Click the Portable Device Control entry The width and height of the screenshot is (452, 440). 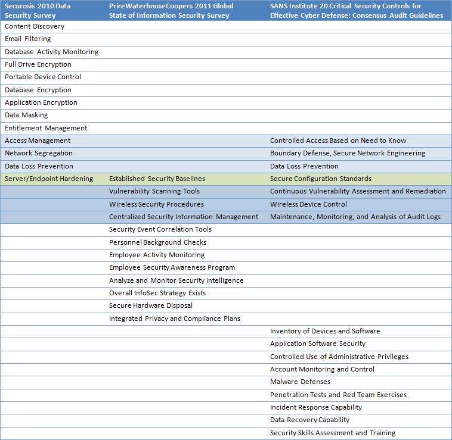click(x=43, y=77)
